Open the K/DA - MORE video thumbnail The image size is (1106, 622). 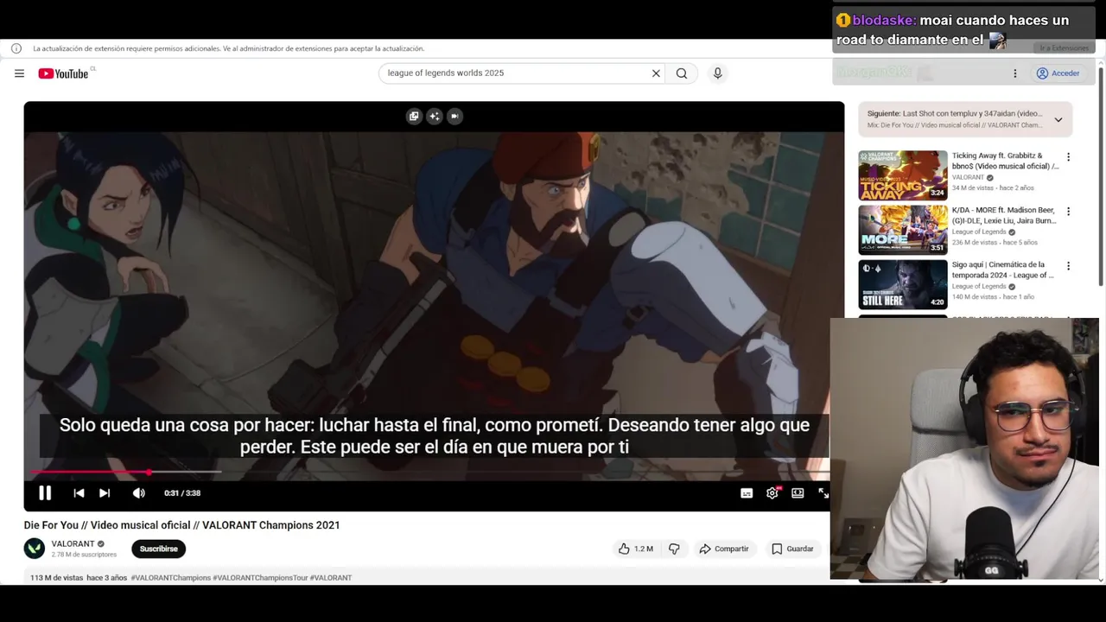coord(903,230)
